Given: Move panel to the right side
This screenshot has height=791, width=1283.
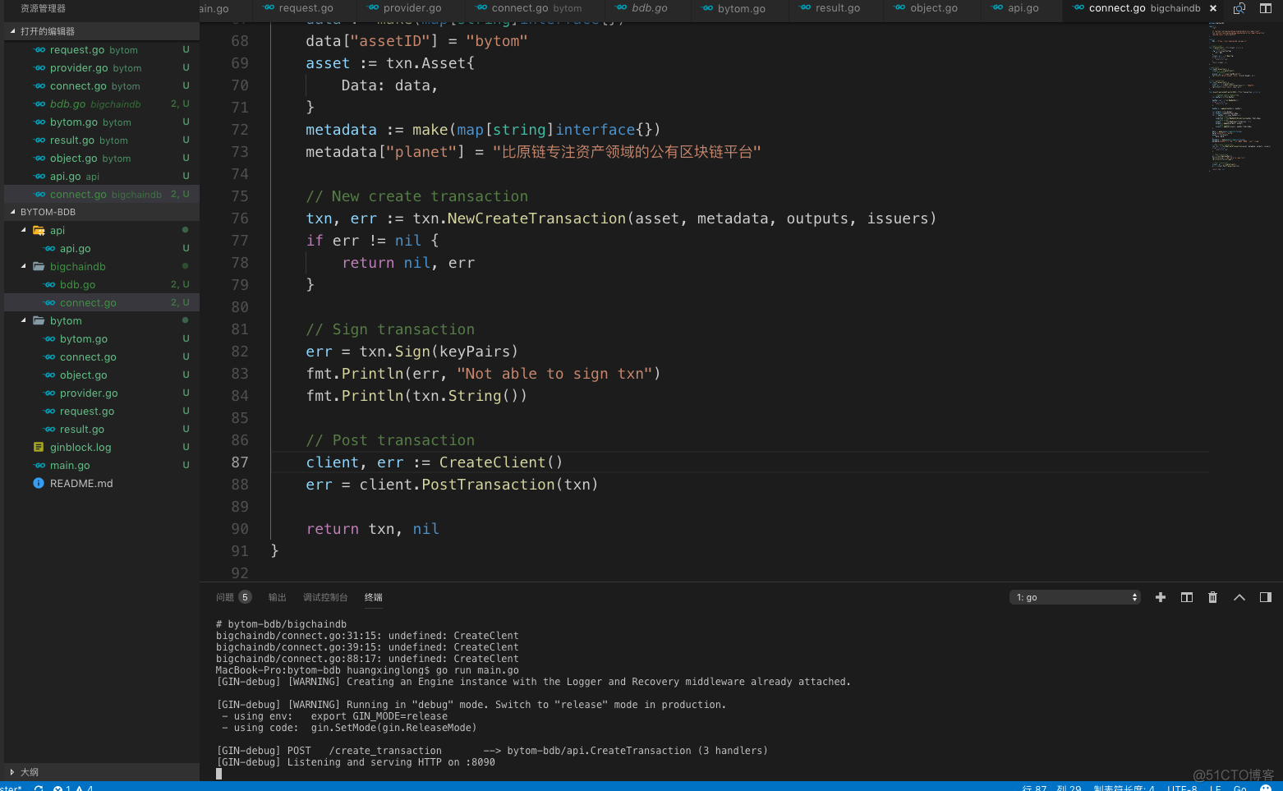Looking at the screenshot, I should click(1266, 597).
